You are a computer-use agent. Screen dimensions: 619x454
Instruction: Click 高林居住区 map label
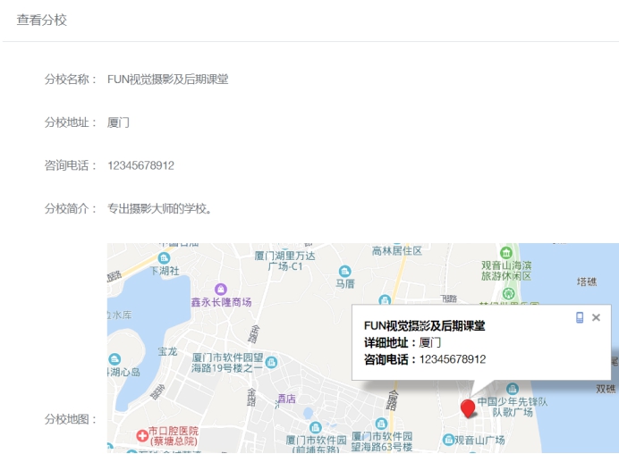(397, 250)
